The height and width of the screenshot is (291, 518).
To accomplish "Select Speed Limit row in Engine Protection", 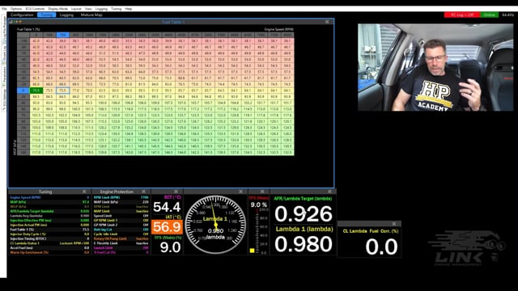I will tap(121, 216).
